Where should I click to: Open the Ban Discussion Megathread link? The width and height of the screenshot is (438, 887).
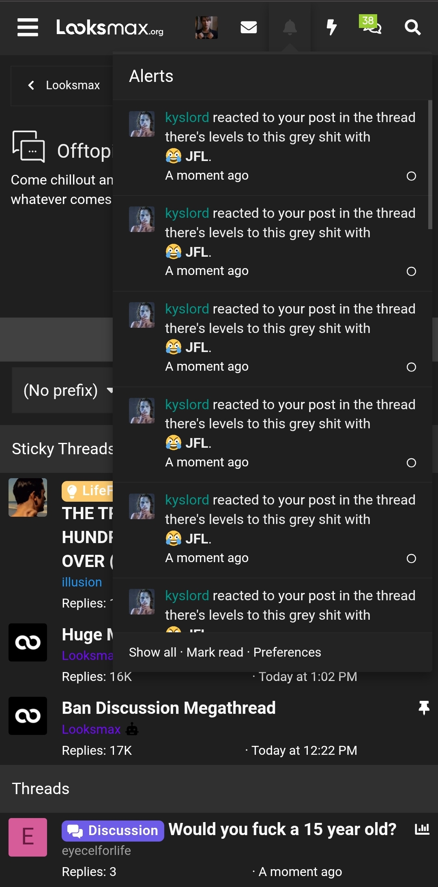[169, 708]
